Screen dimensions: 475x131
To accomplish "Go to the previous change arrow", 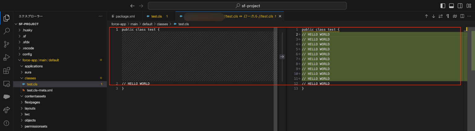I will coord(426,16).
